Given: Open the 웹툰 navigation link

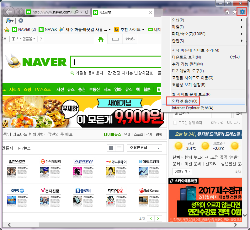Looking at the screenshot, I should [x=147, y=89].
